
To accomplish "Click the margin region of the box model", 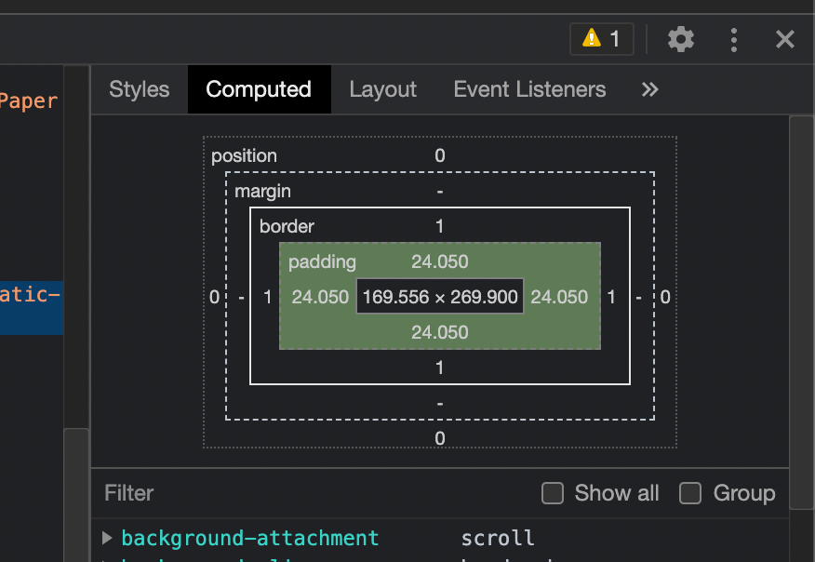I will click(263, 191).
